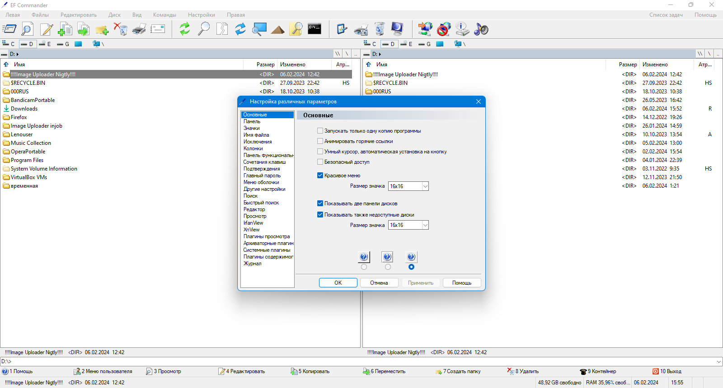The image size is (723, 388).
Task: Click the checkmark note toolbar icon
Action: (x=342, y=29)
